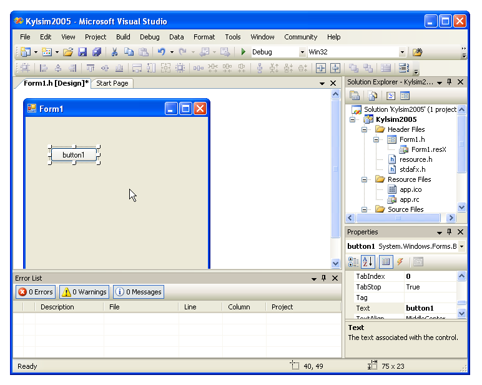Image resolution: width=482 pixels, height=385 pixels.
Task: Click the Align to Grid icon
Action: [26, 68]
